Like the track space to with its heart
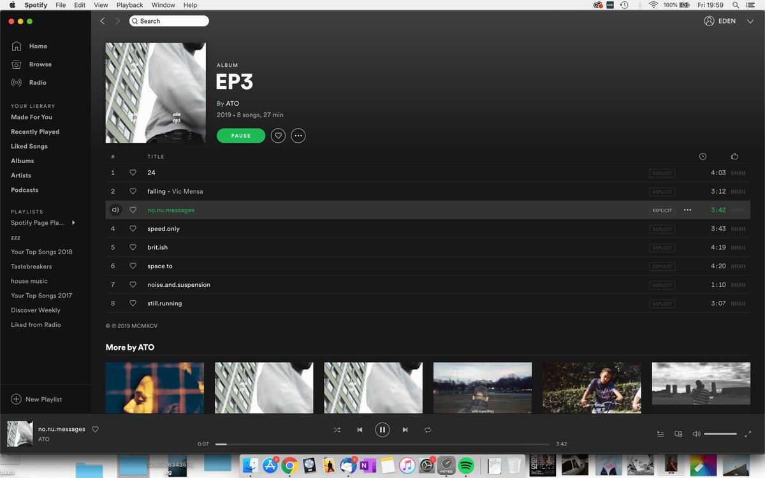Screen dimensions: 765x478 point(133,266)
